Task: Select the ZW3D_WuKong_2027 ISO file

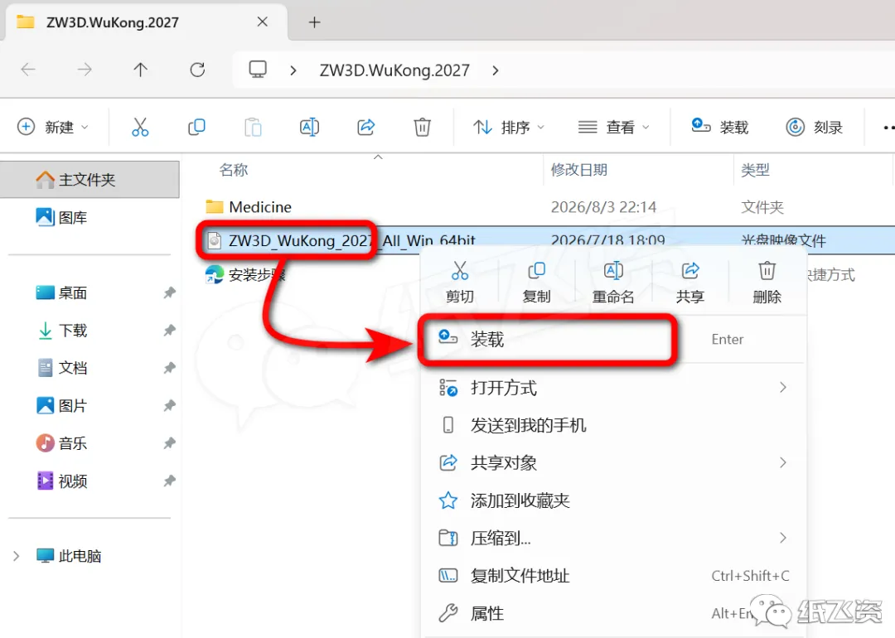Action: pos(341,240)
